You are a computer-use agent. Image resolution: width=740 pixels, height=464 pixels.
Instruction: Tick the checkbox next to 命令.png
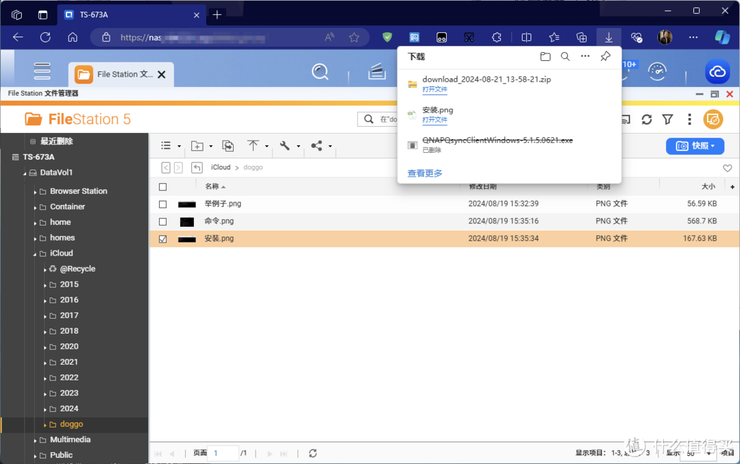162,221
